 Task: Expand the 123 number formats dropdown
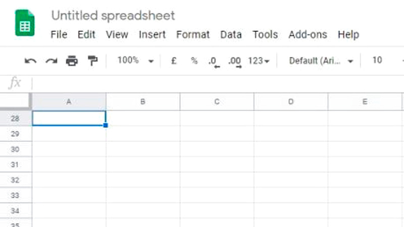(259, 61)
